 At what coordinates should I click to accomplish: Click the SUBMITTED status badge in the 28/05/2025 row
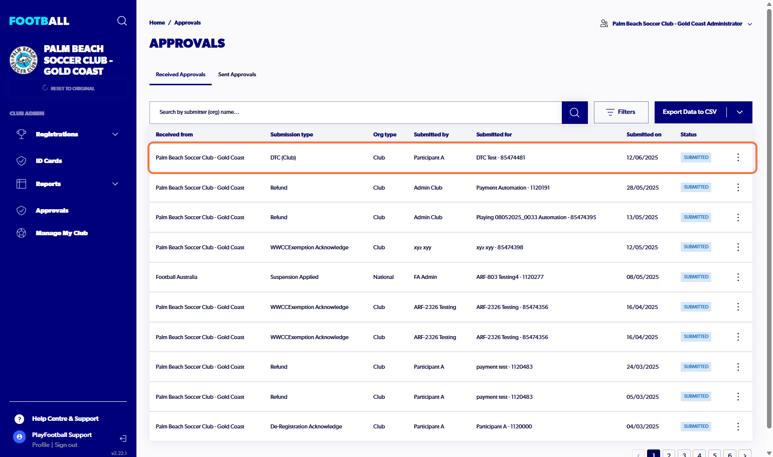(696, 187)
